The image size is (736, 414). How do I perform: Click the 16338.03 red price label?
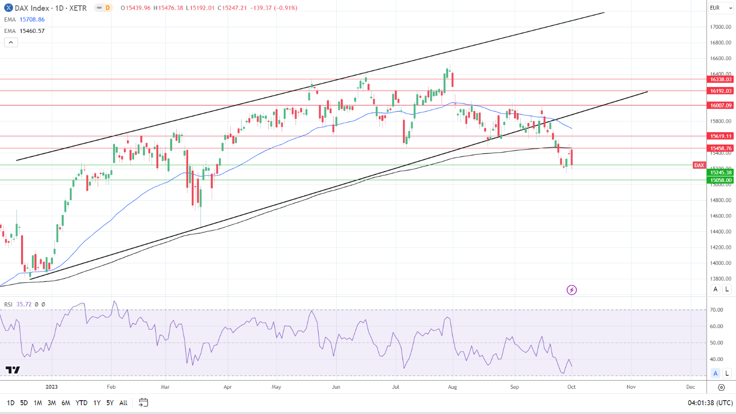click(x=721, y=79)
